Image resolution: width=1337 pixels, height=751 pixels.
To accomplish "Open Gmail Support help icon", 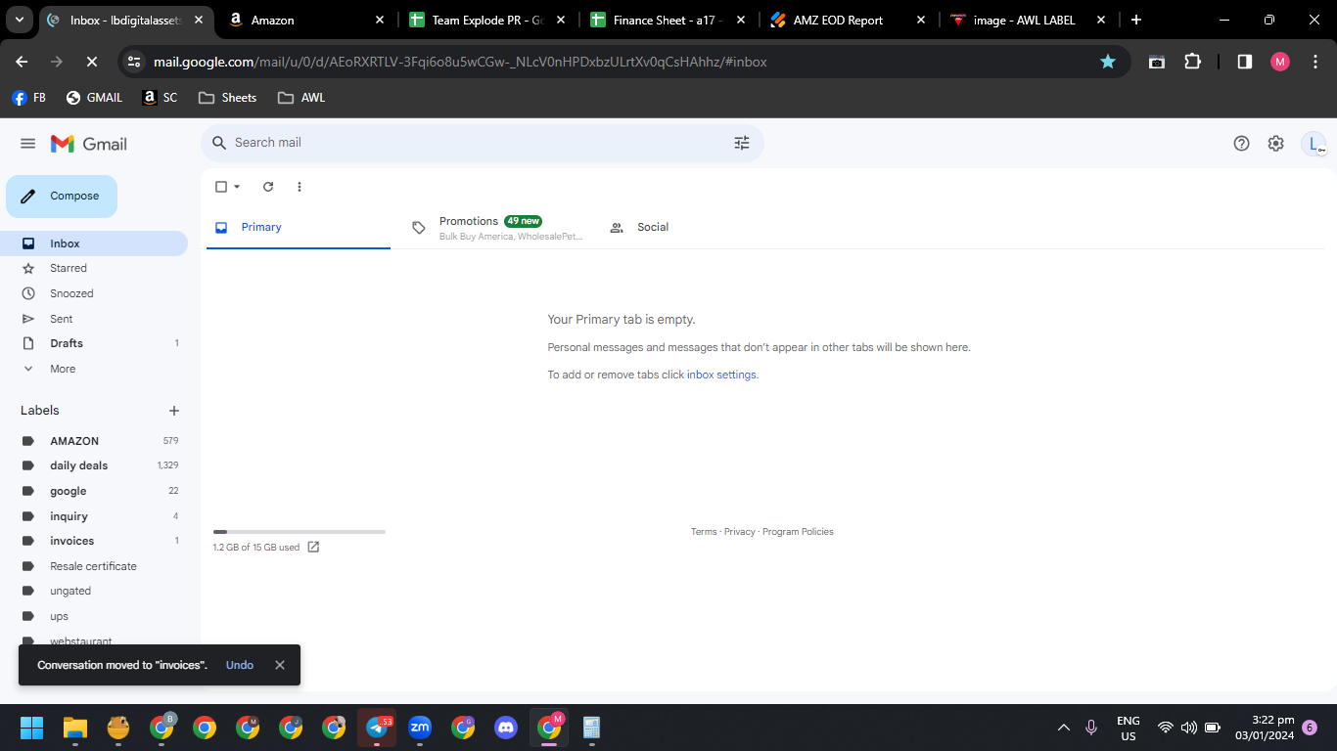I will 1241,144.
